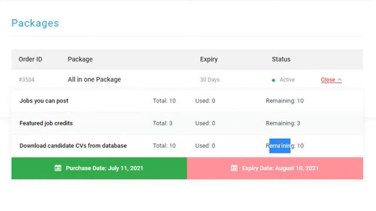Click the 30 Days expiry value
The height and width of the screenshot is (211, 376).
tap(210, 80)
